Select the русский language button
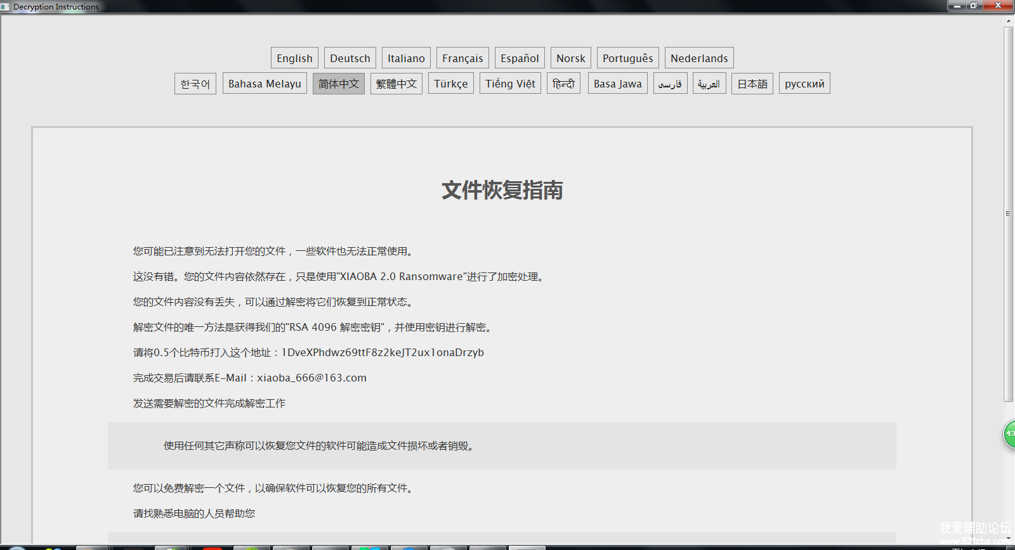1015x550 pixels. point(804,84)
